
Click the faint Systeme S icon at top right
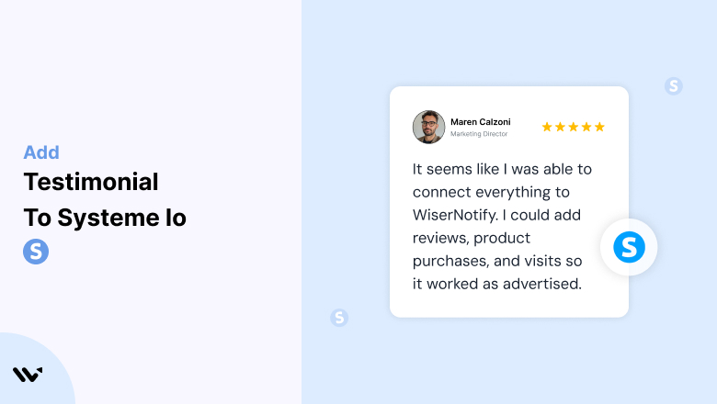[674, 85]
